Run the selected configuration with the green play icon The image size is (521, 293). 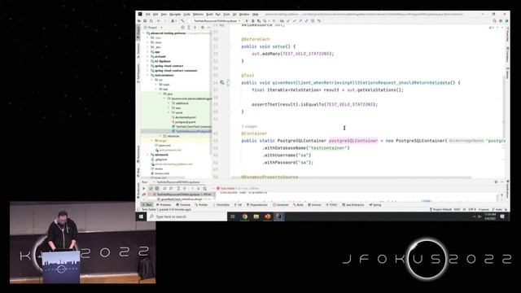(247, 21)
